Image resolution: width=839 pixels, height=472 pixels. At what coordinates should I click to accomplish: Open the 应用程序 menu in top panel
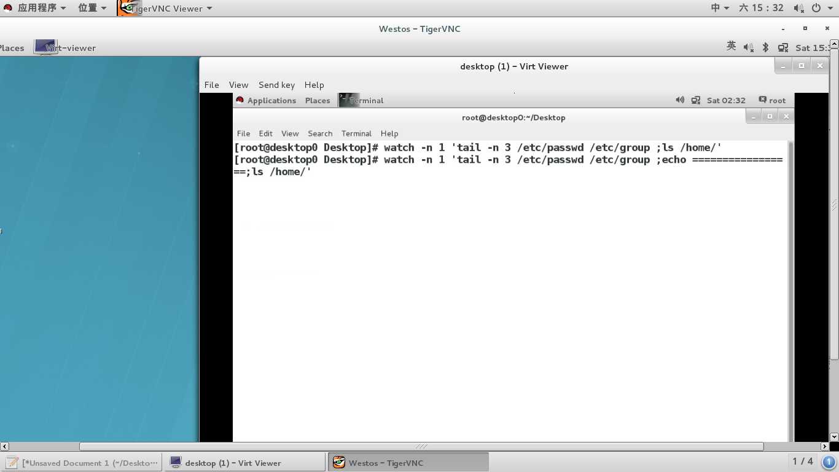42,8
